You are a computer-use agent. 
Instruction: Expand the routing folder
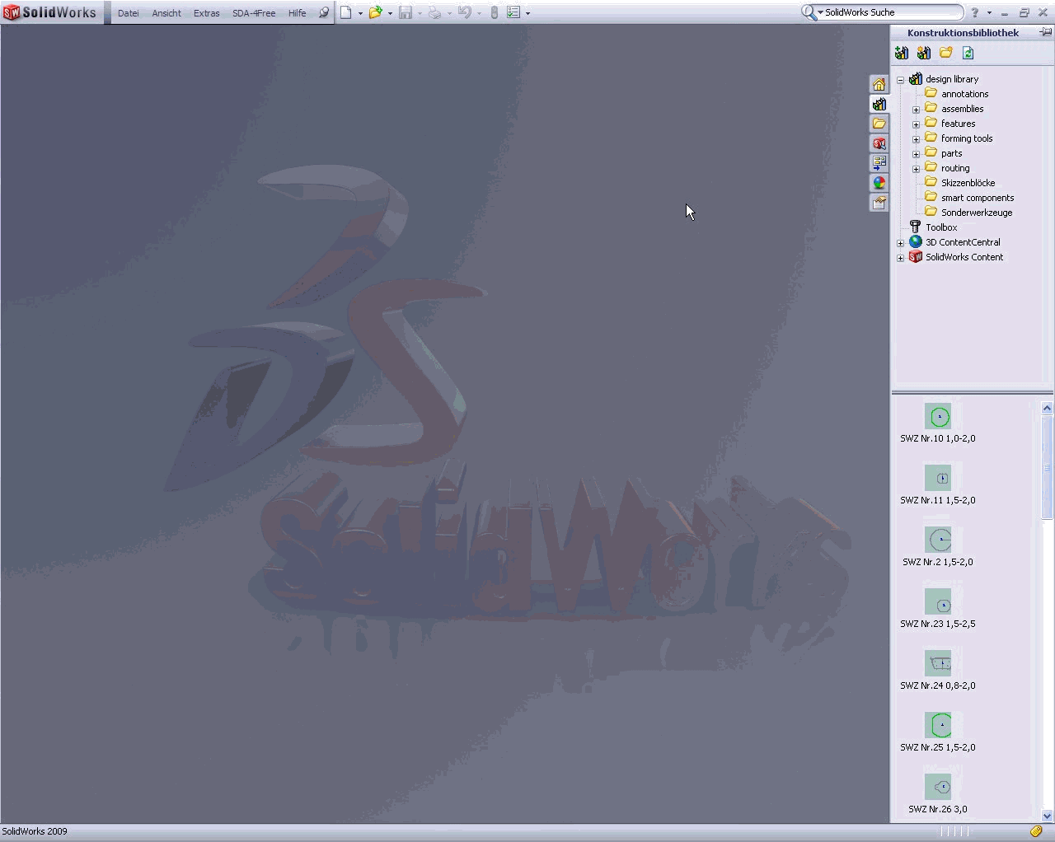(x=916, y=169)
